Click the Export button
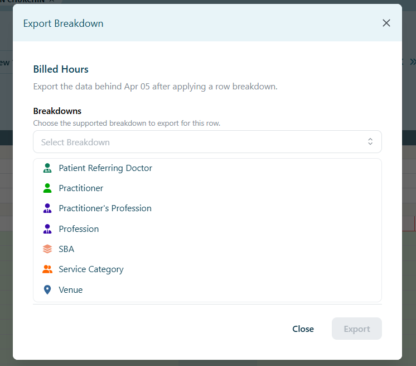Screen dimensions: 416x366 356,329
